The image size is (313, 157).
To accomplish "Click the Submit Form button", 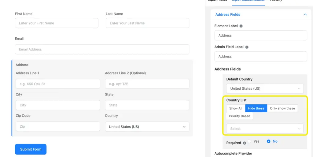I will (x=31, y=149).
